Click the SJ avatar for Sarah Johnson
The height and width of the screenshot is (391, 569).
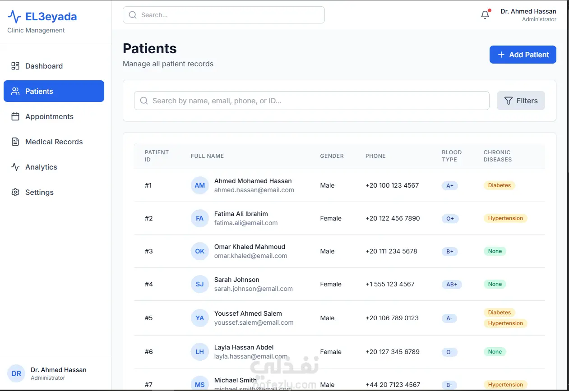[x=200, y=284]
